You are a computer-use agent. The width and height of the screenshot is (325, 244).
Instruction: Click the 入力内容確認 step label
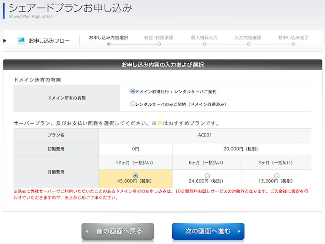click(x=248, y=38)
